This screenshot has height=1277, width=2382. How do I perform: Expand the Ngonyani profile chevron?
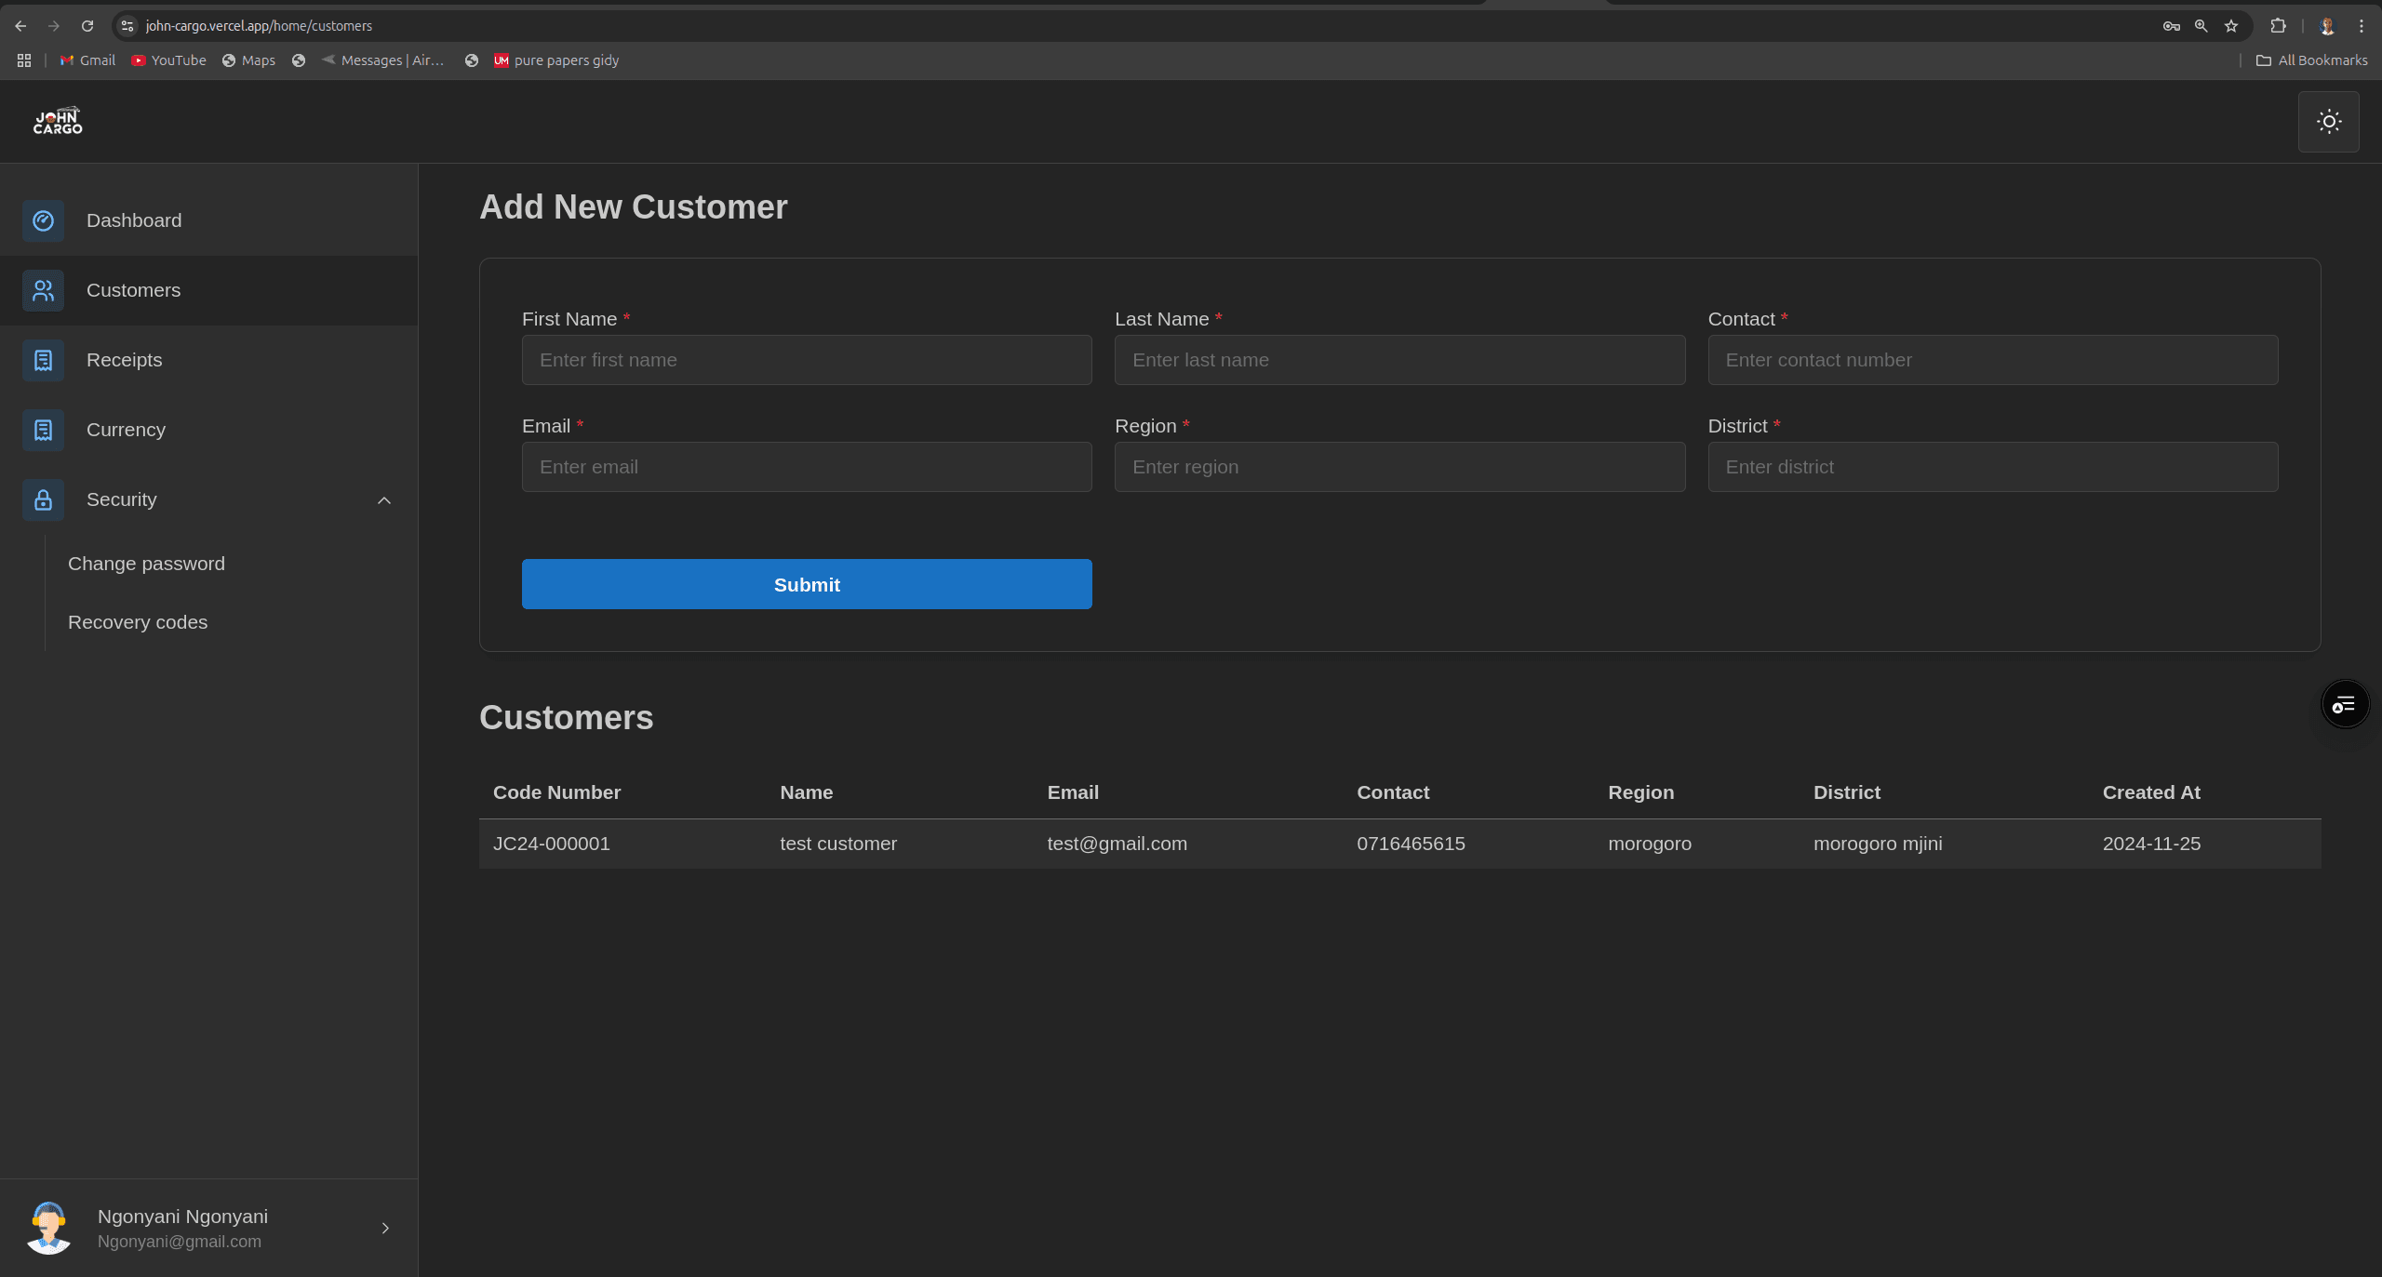tap(384, 1228)
